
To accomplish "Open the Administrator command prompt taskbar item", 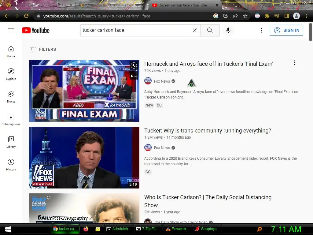I will [119, 229].
